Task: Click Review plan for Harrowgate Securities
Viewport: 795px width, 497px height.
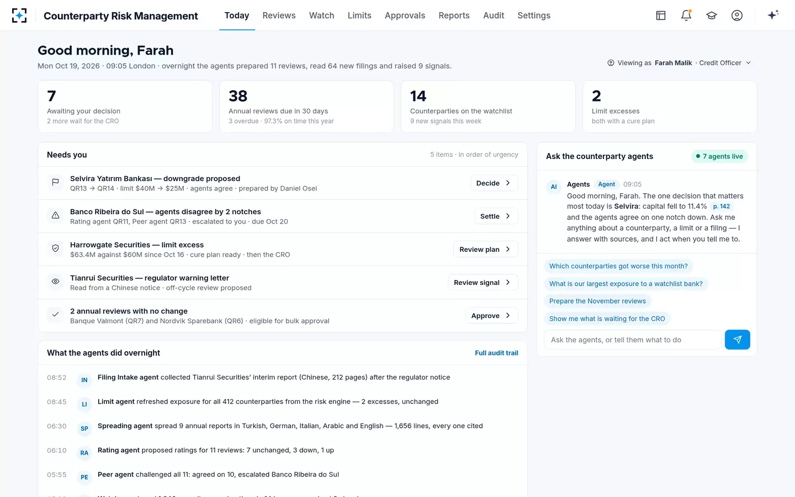Action: [x=485, y=249]
